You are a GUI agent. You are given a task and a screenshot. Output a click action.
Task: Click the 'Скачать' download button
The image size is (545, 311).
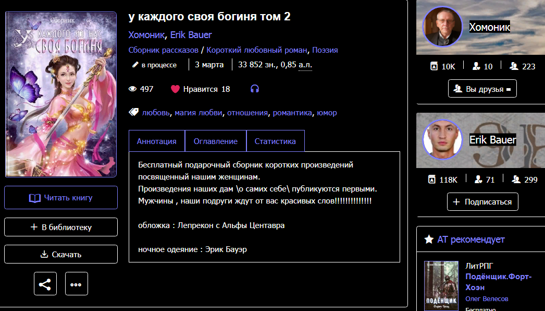point(61,254)
